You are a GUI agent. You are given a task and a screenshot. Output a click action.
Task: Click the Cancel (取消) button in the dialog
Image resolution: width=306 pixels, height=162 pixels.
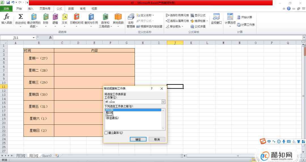[157, 139]
